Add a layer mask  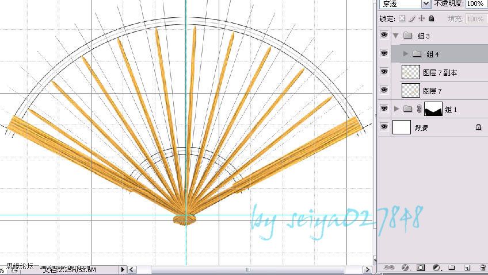[421, 267]
